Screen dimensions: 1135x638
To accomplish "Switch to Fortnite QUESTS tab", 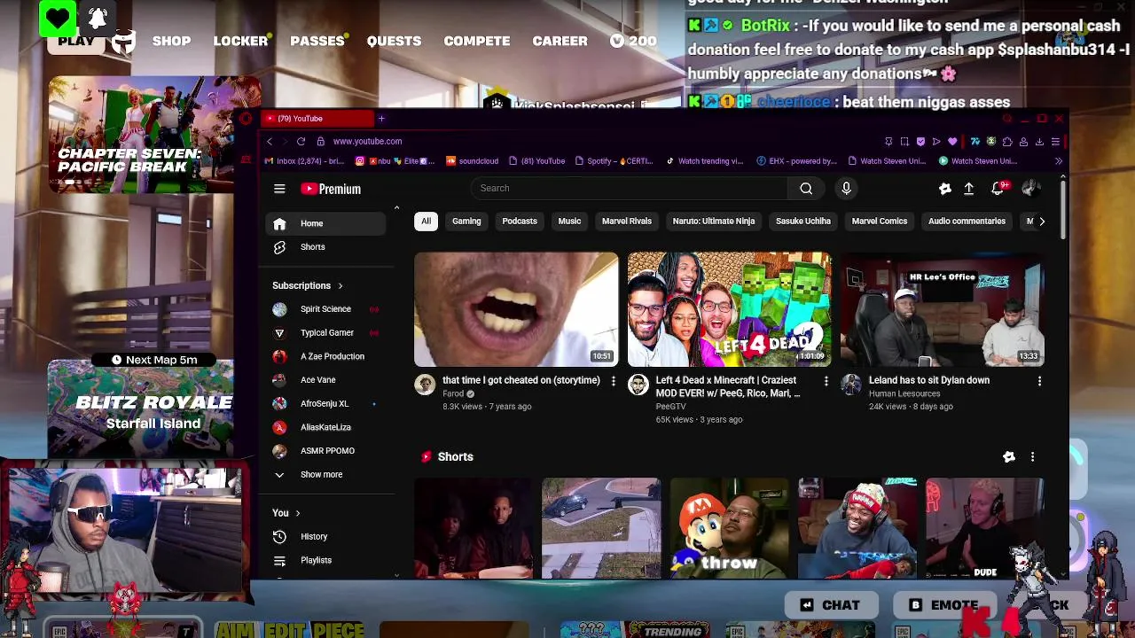I will [x=394, y=41].
